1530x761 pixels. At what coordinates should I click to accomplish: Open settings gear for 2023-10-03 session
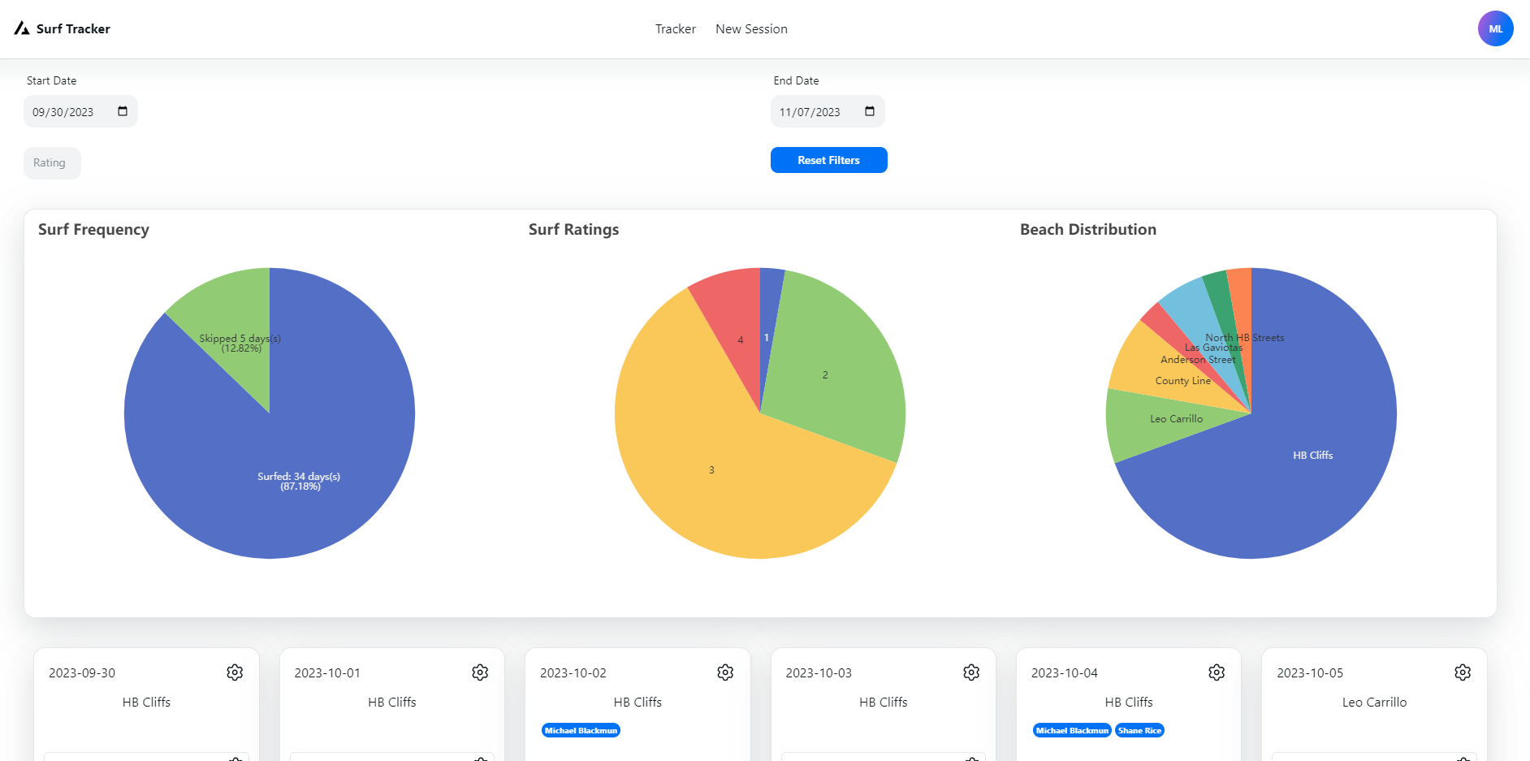[x=971, y=672]
